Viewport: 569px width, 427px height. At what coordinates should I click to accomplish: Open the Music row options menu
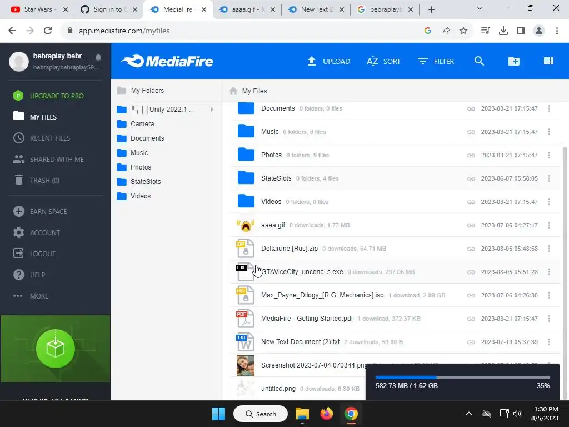pos(549,131)
